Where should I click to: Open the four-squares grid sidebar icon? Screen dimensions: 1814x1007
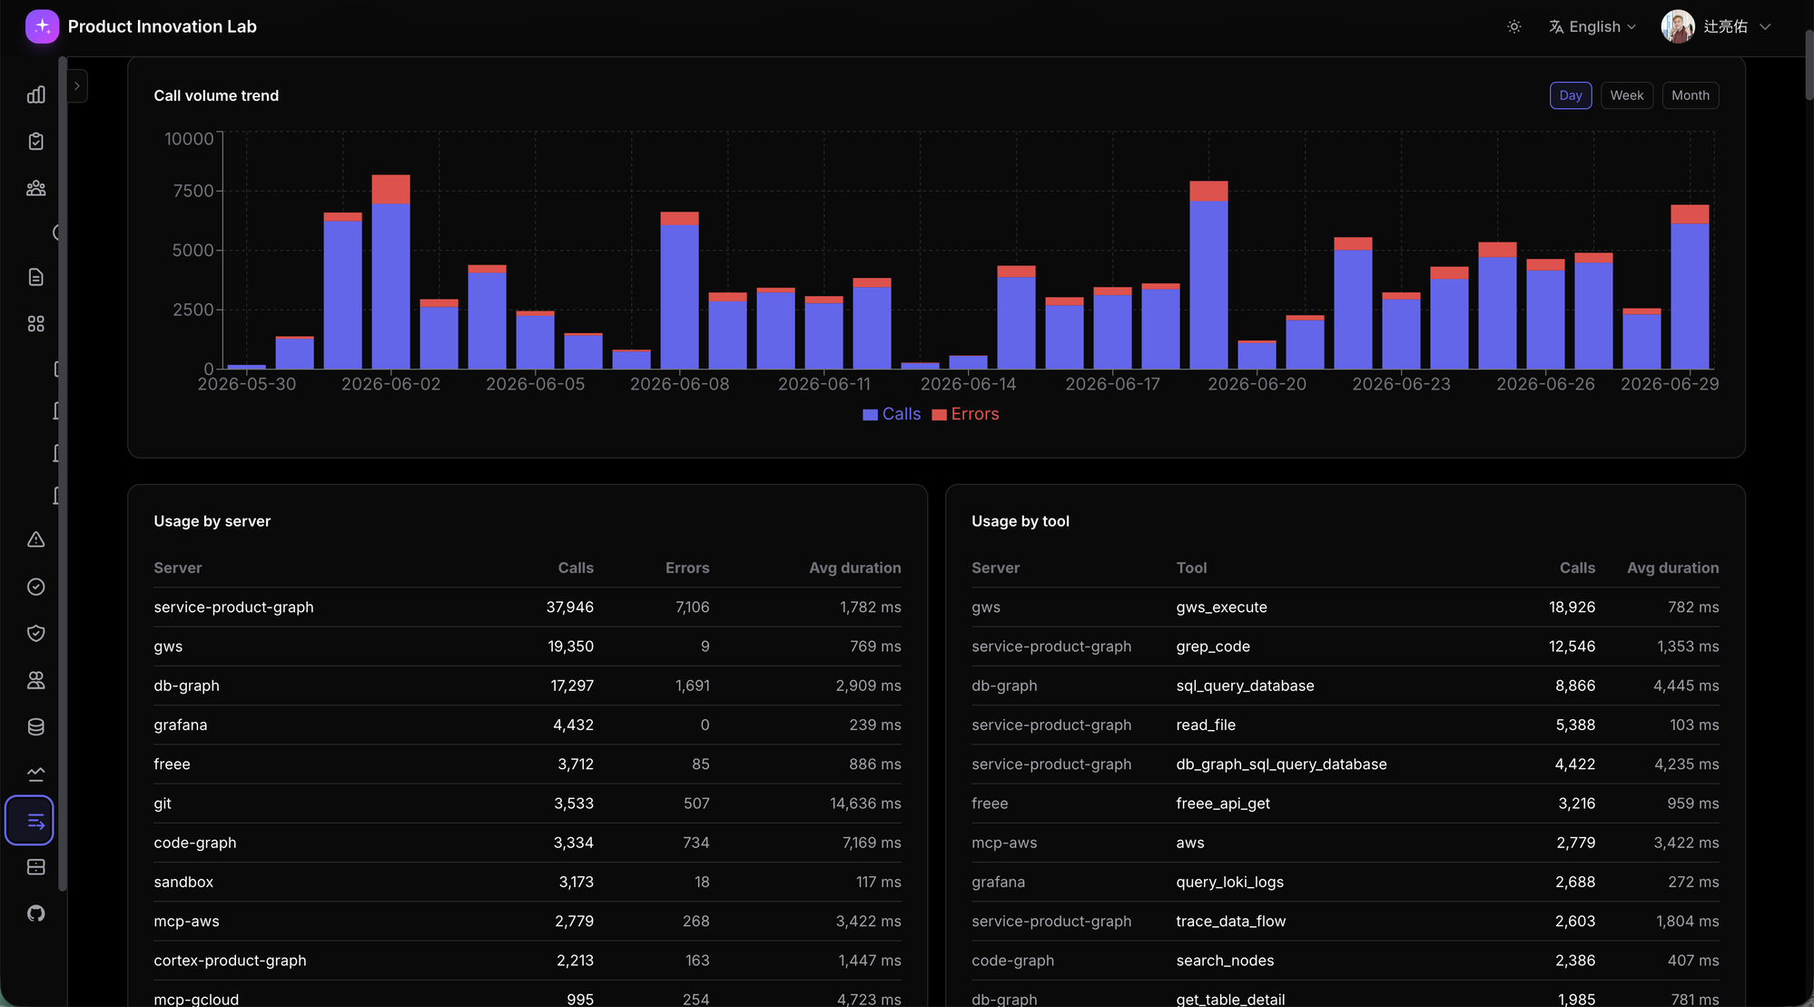tap(36, 323)
